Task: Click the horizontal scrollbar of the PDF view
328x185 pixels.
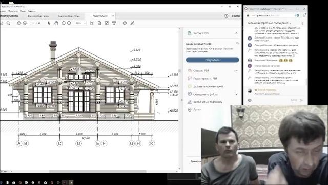Action: tap(97, 171)
